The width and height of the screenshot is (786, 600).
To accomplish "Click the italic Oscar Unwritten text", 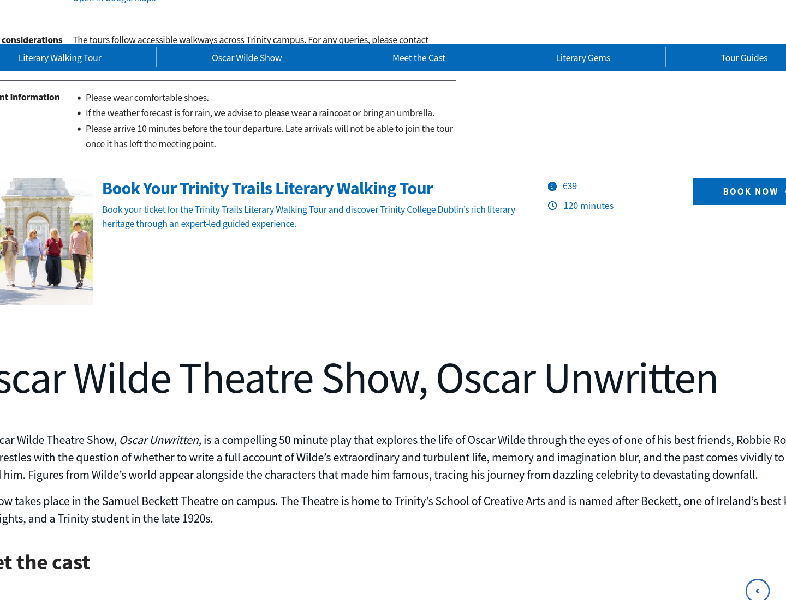I will (160, 440).
